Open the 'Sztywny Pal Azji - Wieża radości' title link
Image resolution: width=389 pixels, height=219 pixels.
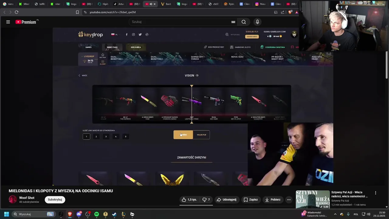[349, 194]
